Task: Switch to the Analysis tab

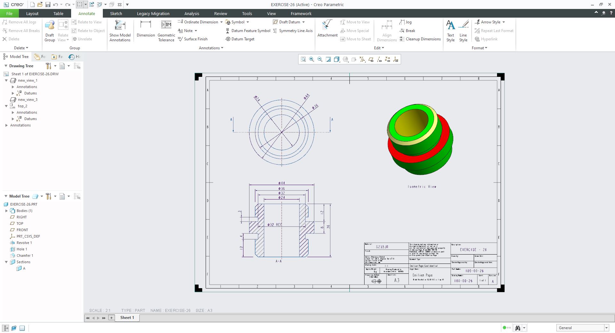Action: [x=192, y=13]
